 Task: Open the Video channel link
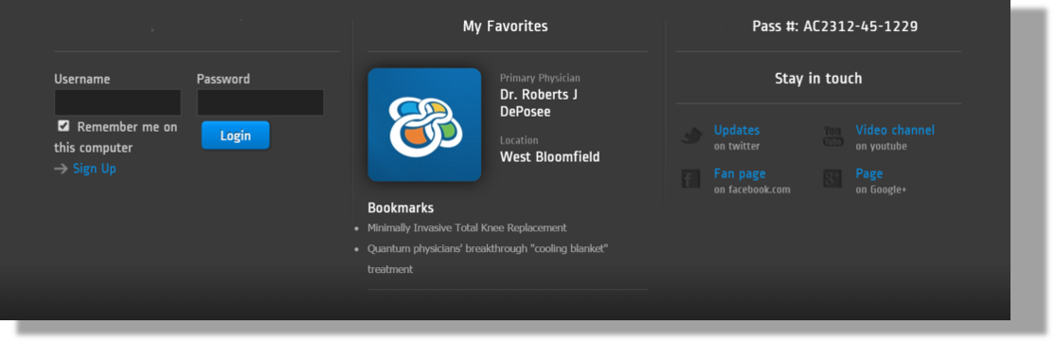(x=895, y=131)
